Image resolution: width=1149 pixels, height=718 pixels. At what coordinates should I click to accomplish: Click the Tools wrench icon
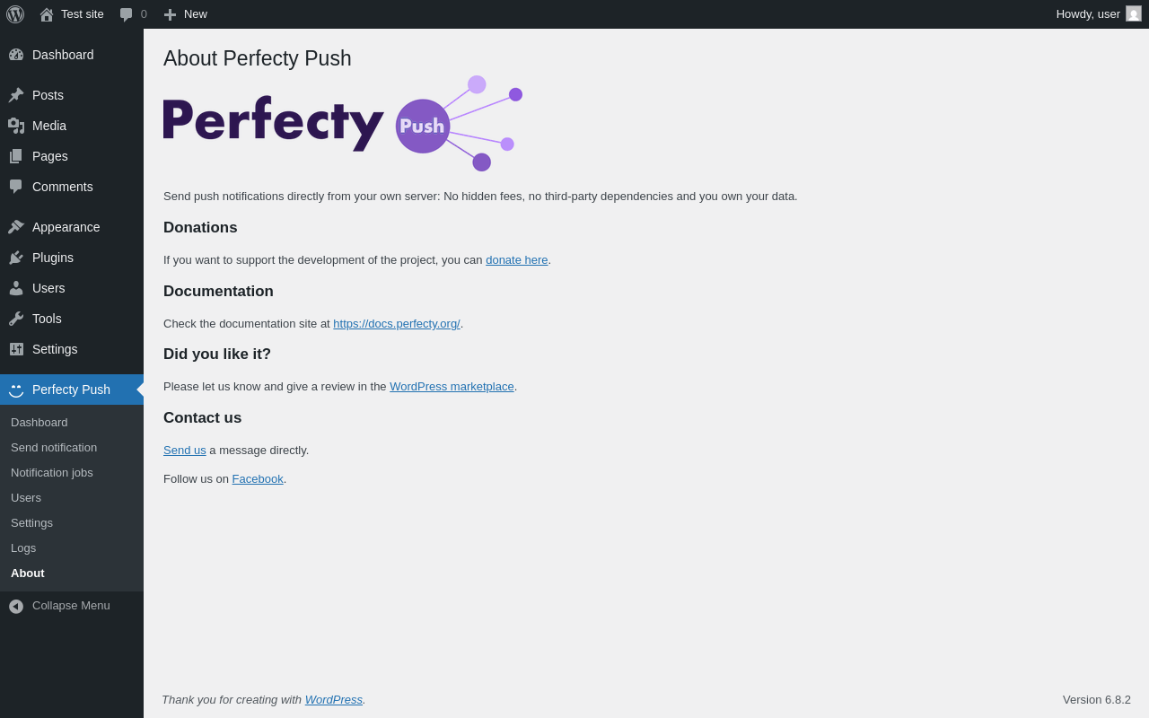click(16, 319)
